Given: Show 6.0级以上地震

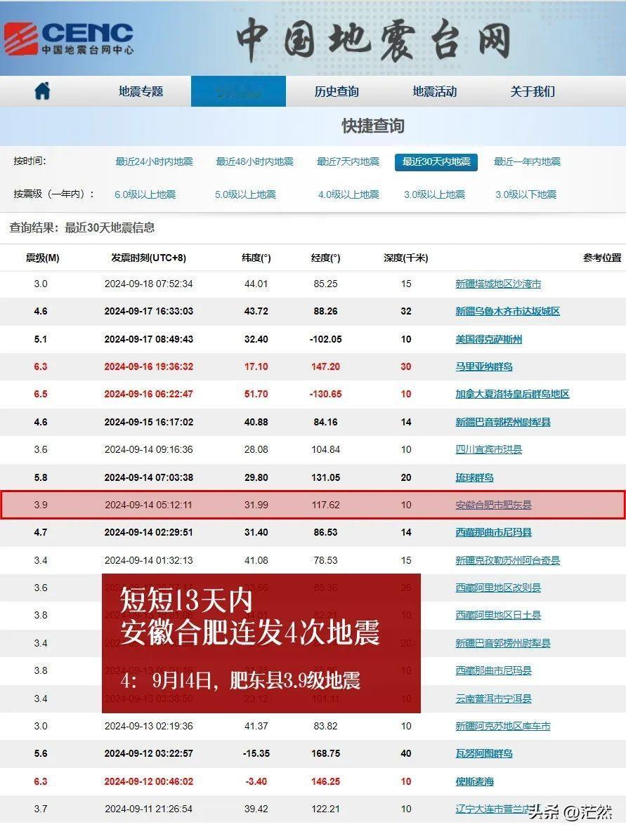Looking at the screenshot, I should [145, 194].
